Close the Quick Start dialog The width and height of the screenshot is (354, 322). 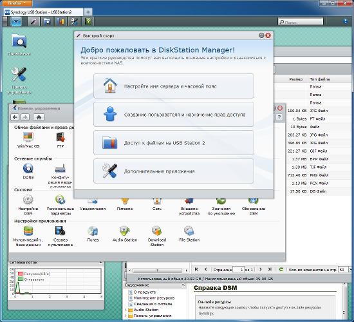pos(268,35)
